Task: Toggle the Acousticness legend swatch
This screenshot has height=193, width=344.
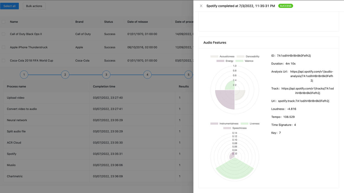Action: coord(214,57)
